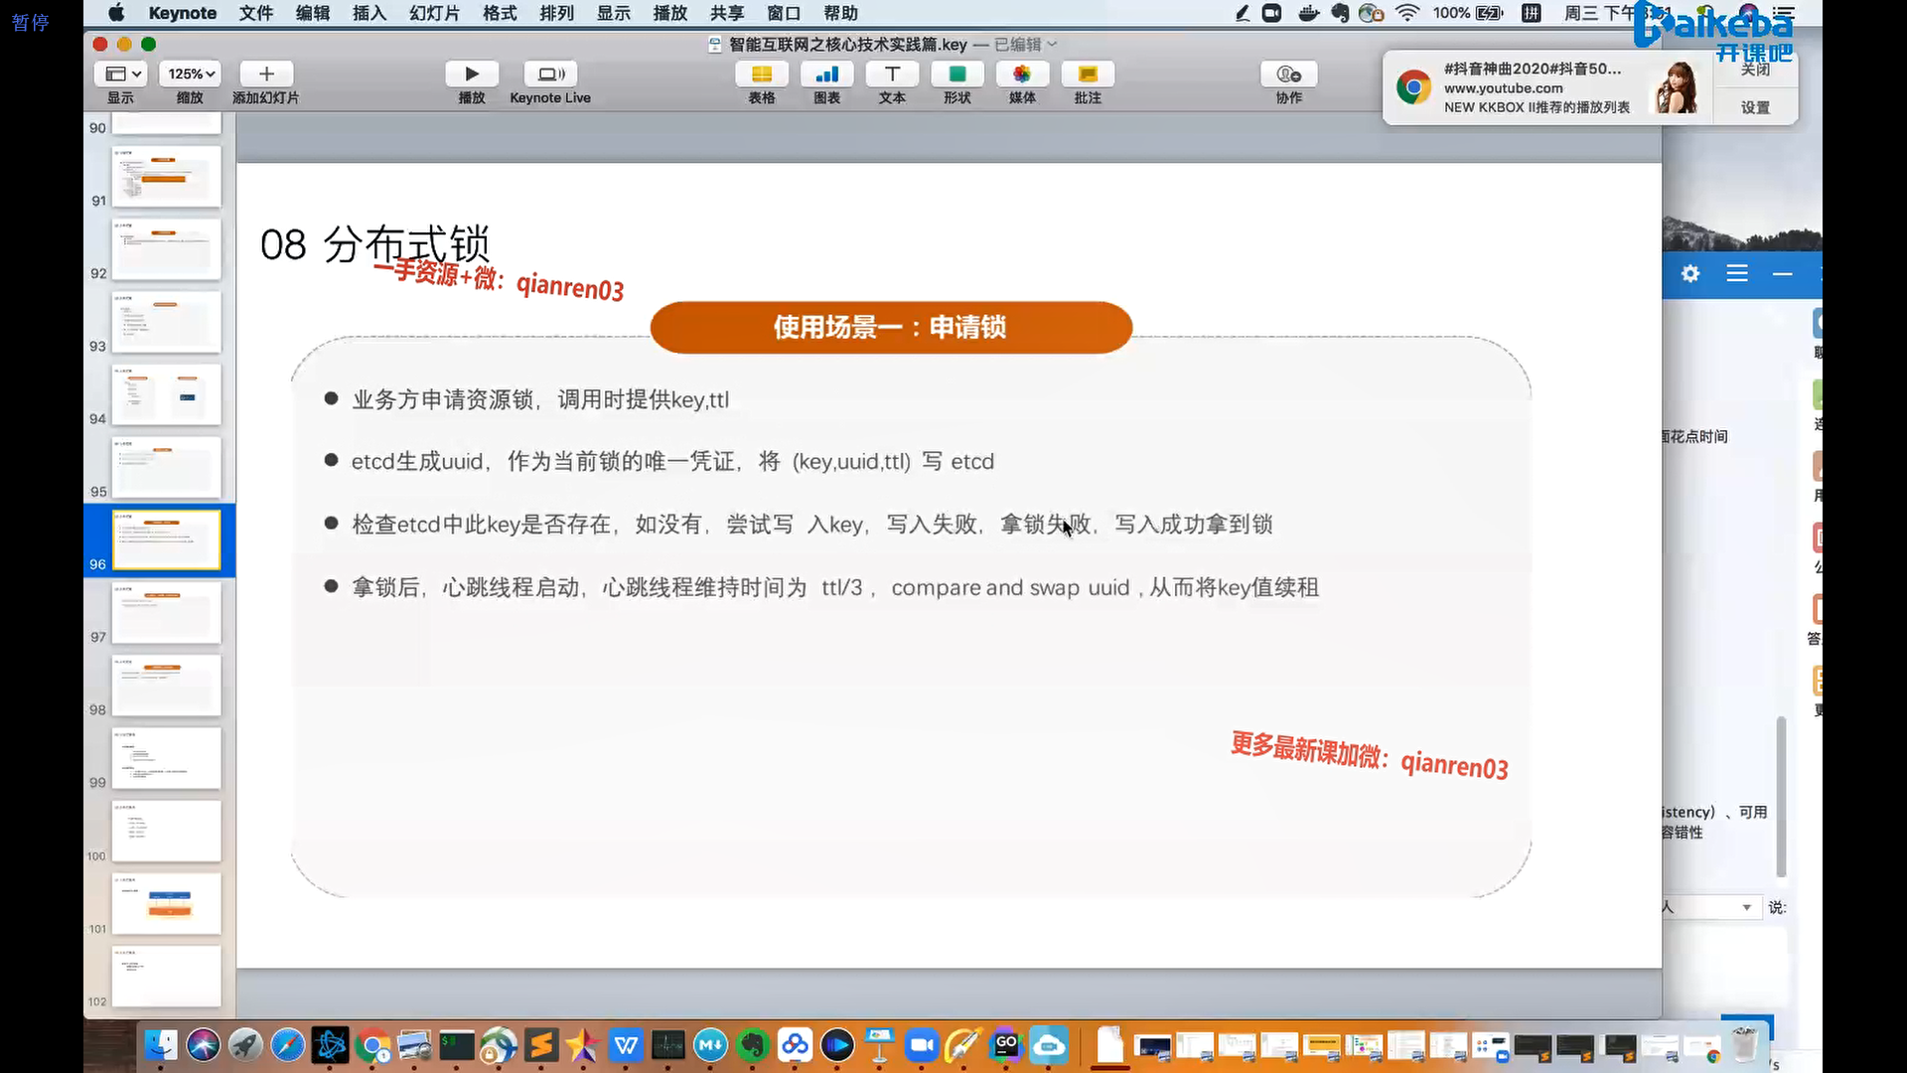
Task: Select slide 97 thumbnail in navigator
Action: (166, 613)
